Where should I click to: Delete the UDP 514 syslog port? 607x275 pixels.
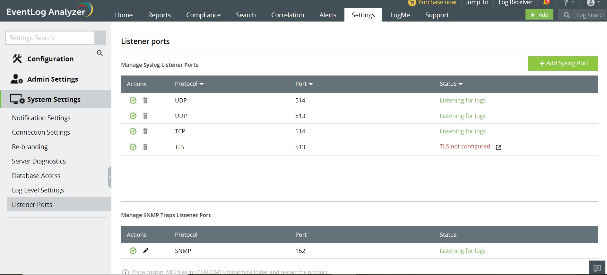click(x=145, y=101)
